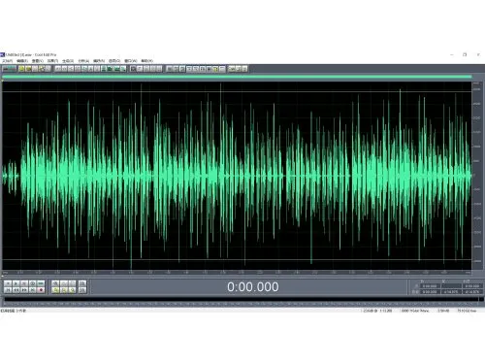
Task: Switch to multitrack view with the first toolbar button
Action: [10, 69]
